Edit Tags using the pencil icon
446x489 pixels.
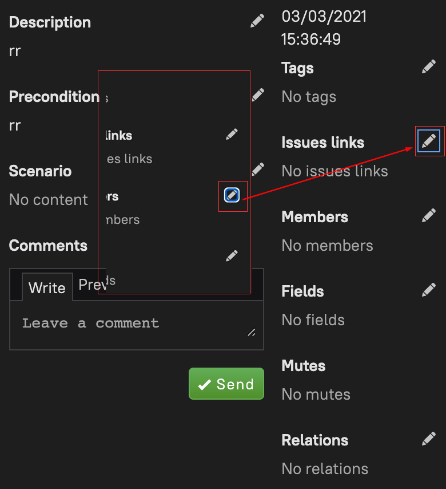click(x=429, y=67)
